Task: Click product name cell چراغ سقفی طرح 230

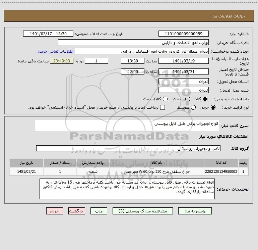Action: [x=157, y=171]
